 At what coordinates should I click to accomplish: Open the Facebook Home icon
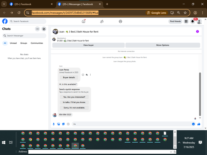tap(84, 21)
